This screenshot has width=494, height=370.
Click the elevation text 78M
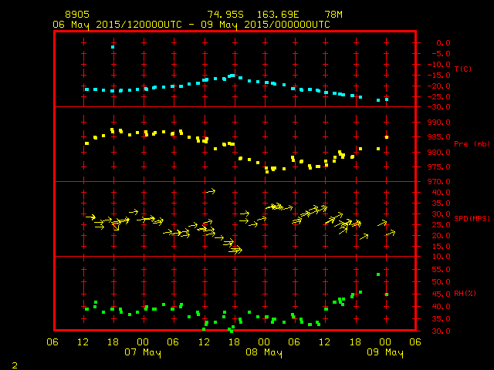pos(333,15)
